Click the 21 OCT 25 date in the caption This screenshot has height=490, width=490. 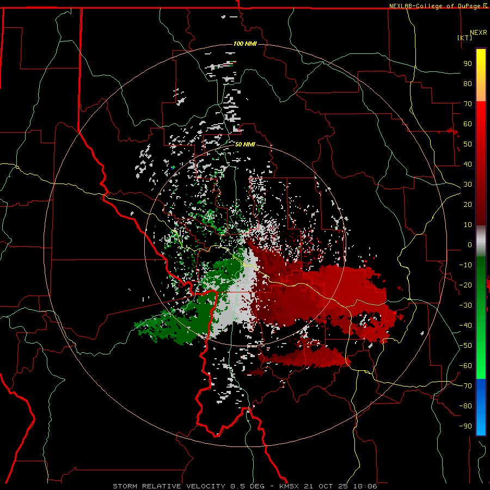click(x=326, y=486)
